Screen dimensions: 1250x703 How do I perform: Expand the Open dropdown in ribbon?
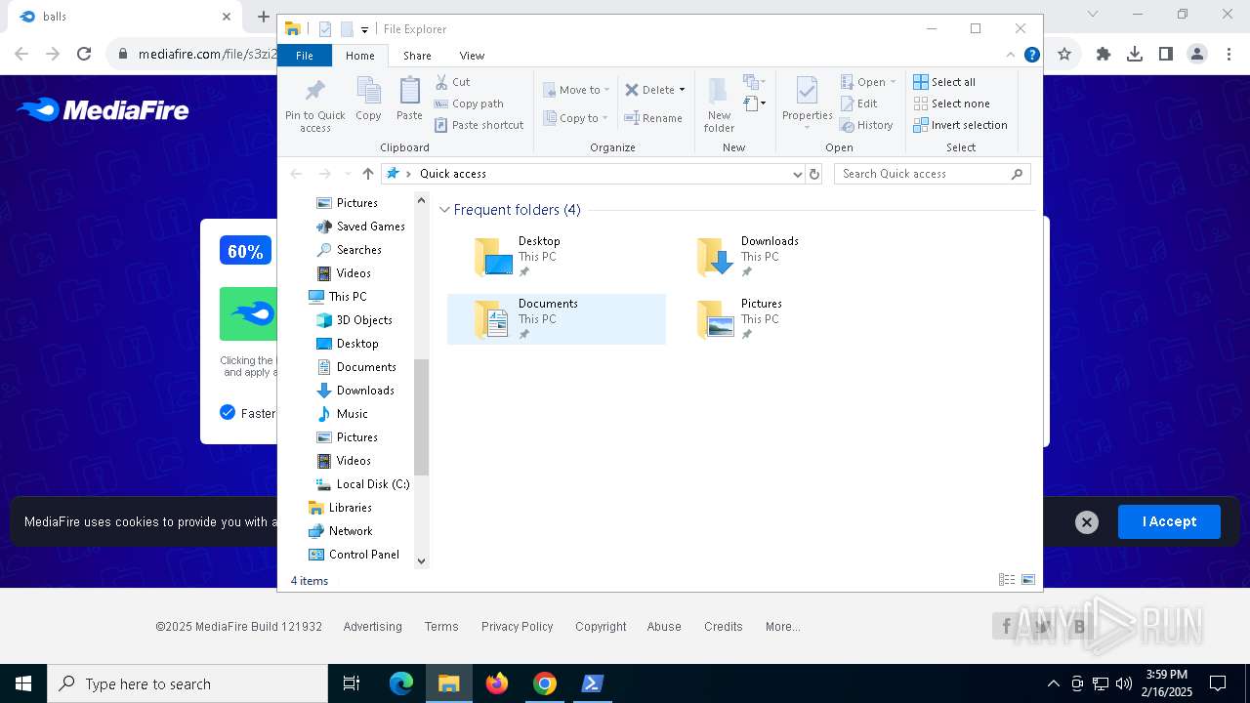tap(893, 82)
